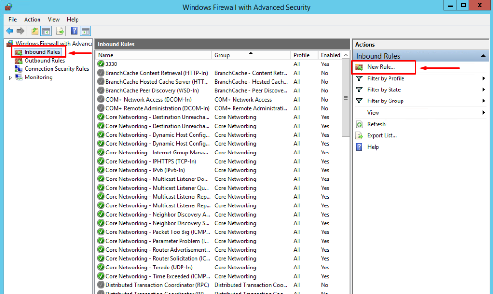Toggle the Show/Hide Action Pane toolbar icon

click(x=86, y=31)
